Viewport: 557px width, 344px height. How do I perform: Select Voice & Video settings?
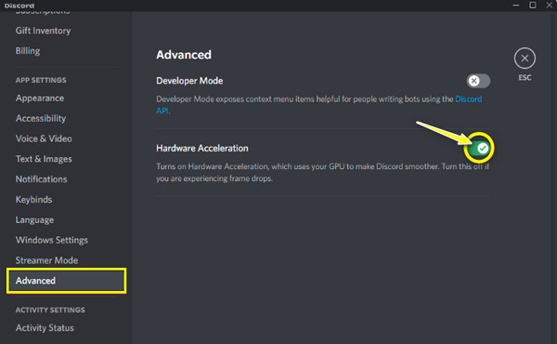click(44, 139)
